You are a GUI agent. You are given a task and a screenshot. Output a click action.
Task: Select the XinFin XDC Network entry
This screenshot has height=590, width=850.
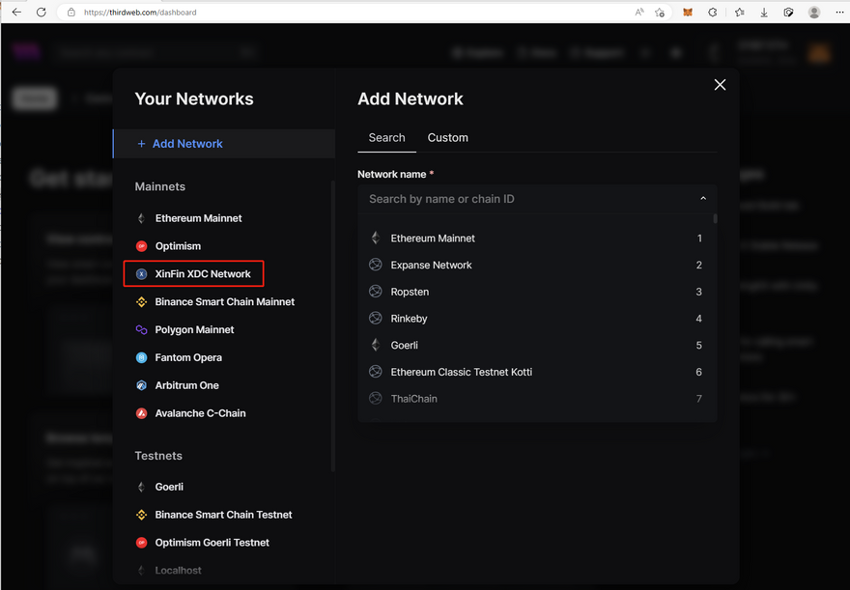202,274
